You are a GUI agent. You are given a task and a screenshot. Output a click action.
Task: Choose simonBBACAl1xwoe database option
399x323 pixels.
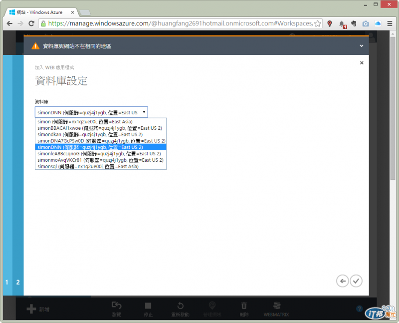101,128
